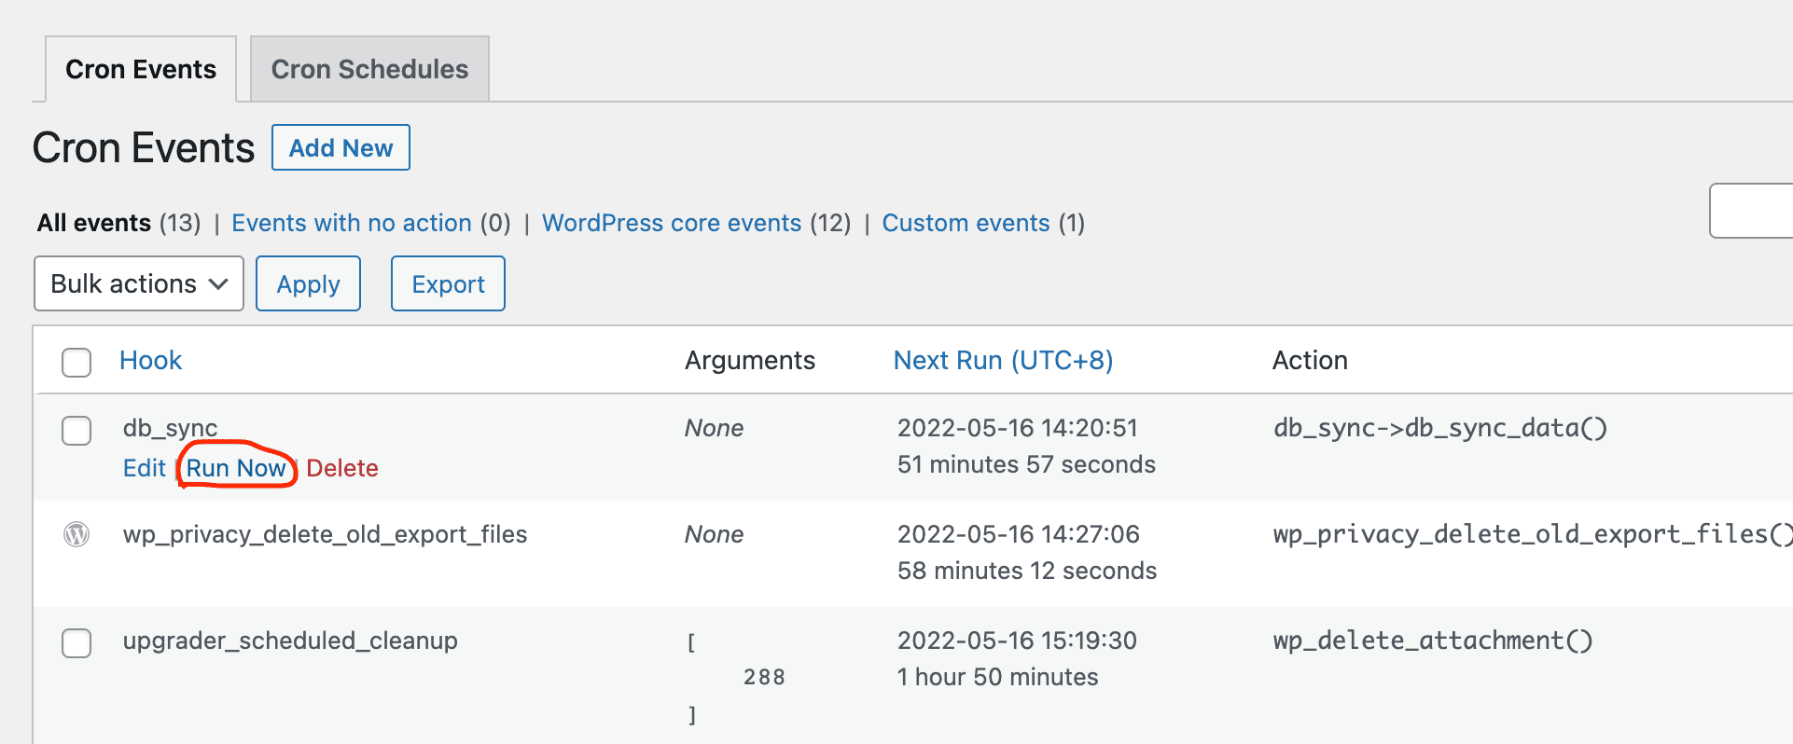Screen dimensions: 1793x744
Task: Filter by Events with no action
Action: tap(352, 223)
